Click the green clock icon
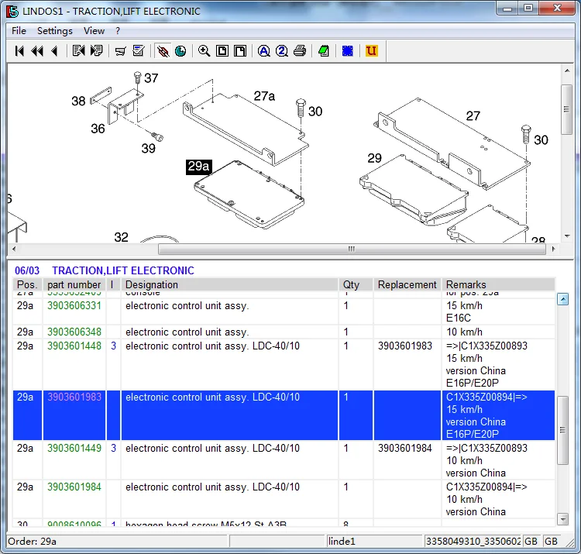This screenshot has width=581, height=554. [180, 51]
